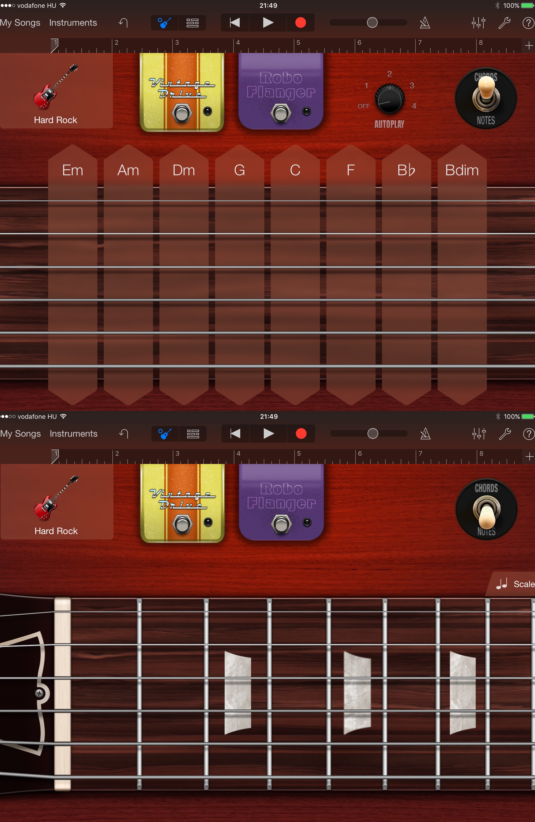Go to beginning in bottom transport bar
The image size is (535, 822).
(x=236, y=434)
